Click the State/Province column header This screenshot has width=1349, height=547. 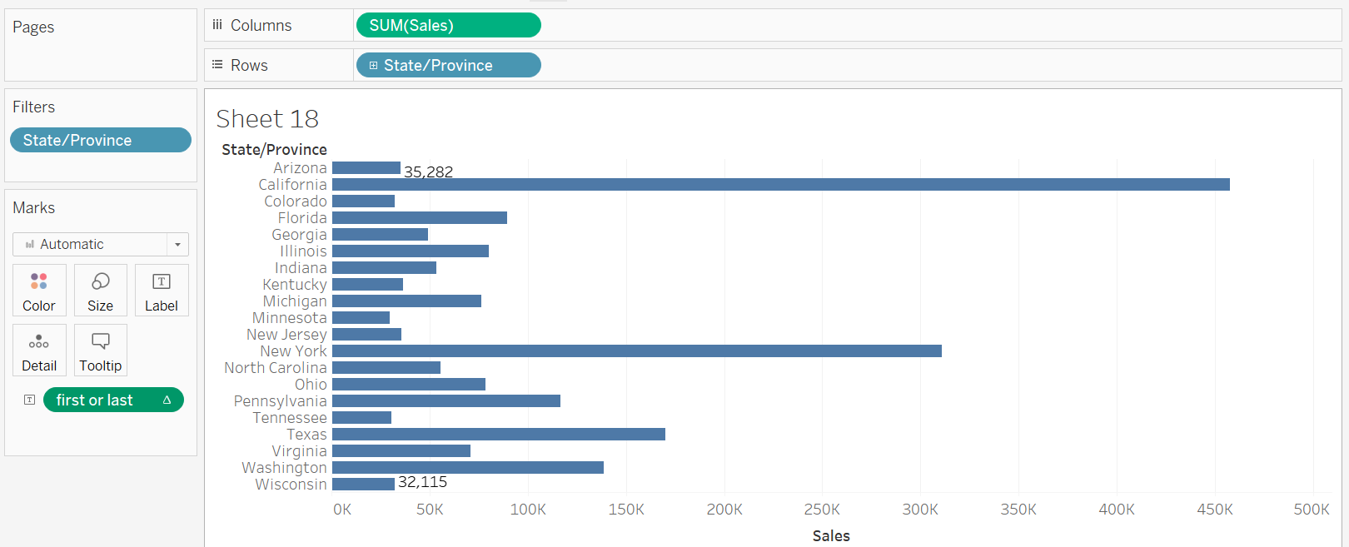click(x=274, y=149)
